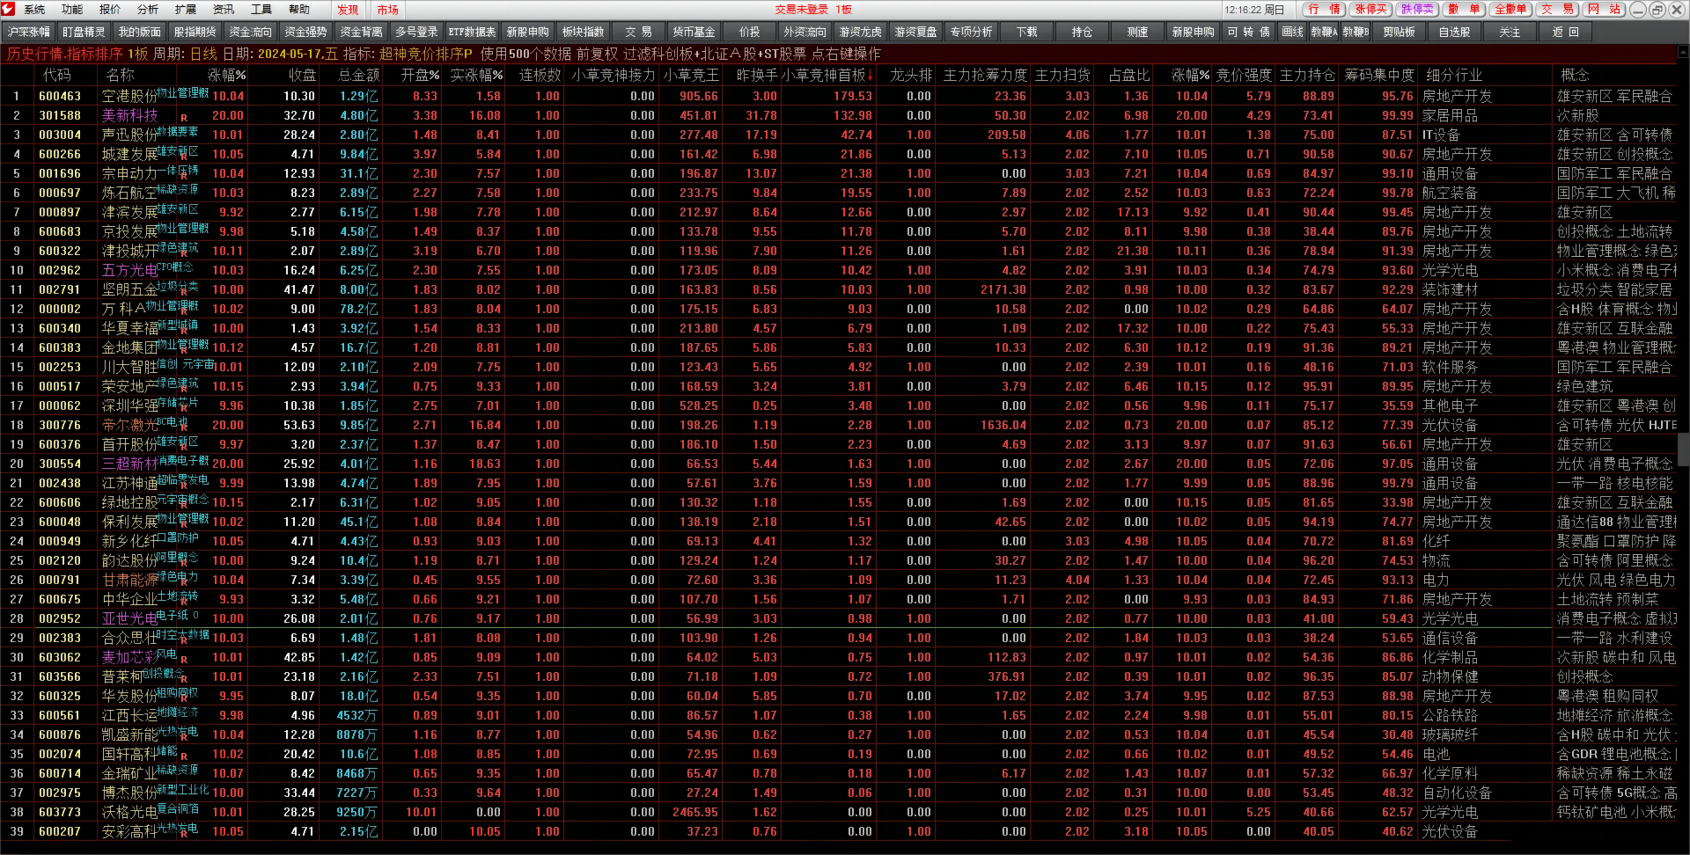Activate the 画线 drawing tool

coord(1293,32)
